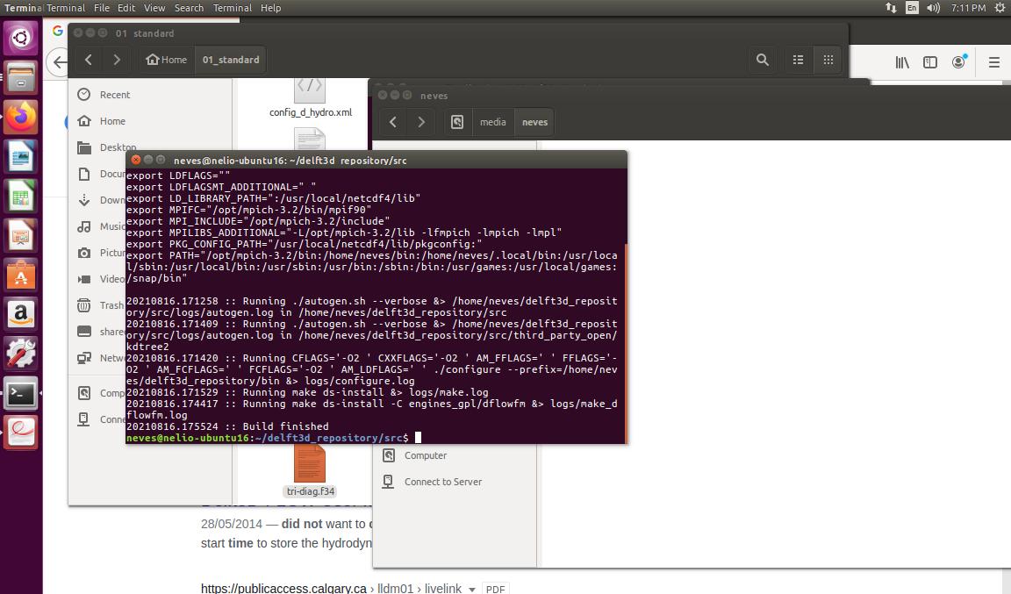Open Firefox library icon in toolbar
The height and width of the screenshot is (594, 1011).
point(901,62)
